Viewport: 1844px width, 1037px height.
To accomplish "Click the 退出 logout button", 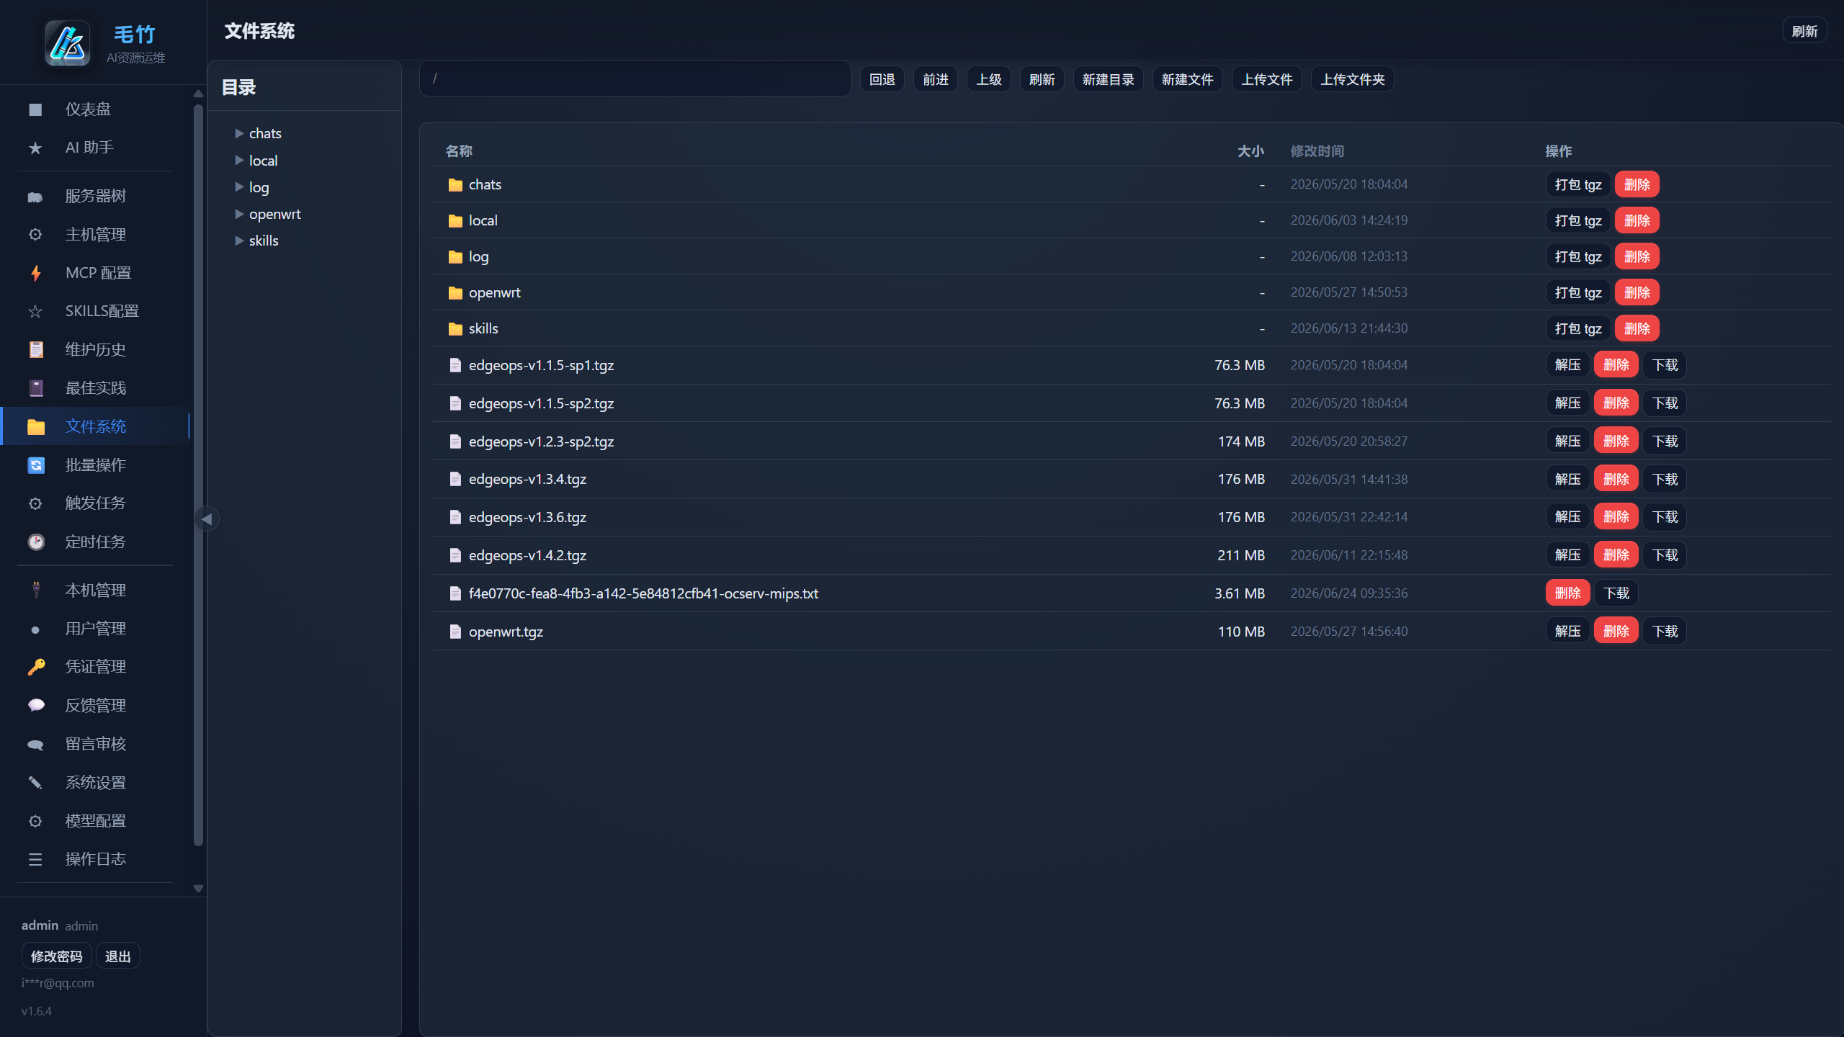I will pos(118,956).
